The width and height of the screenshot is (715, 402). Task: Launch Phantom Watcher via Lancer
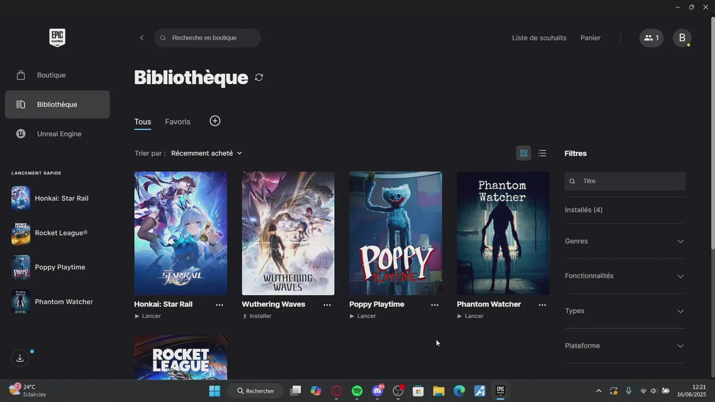[x=470, y=316]
